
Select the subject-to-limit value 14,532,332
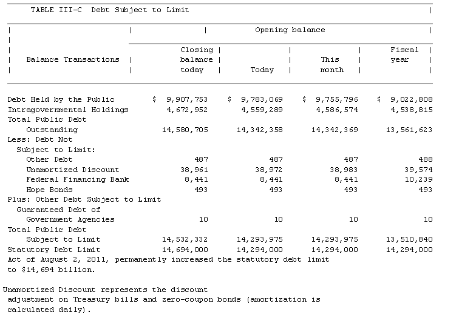click(x=187, y=239)
